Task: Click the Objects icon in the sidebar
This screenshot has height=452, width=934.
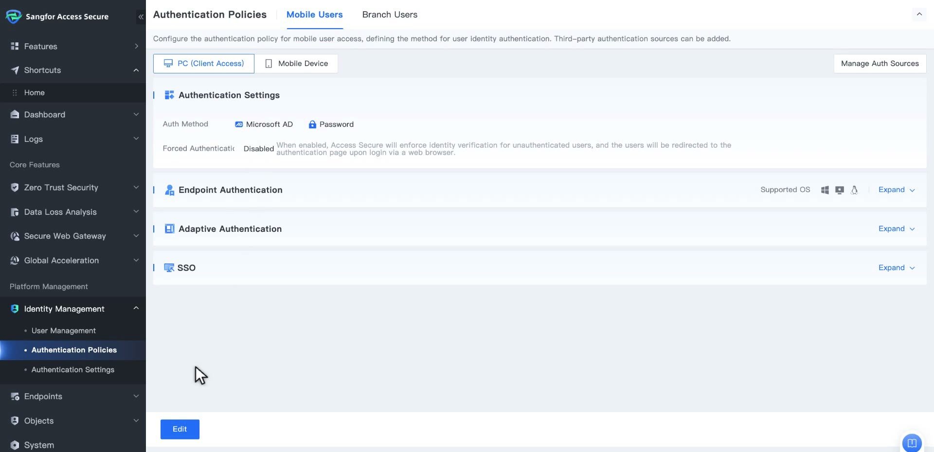Action: 15,420
